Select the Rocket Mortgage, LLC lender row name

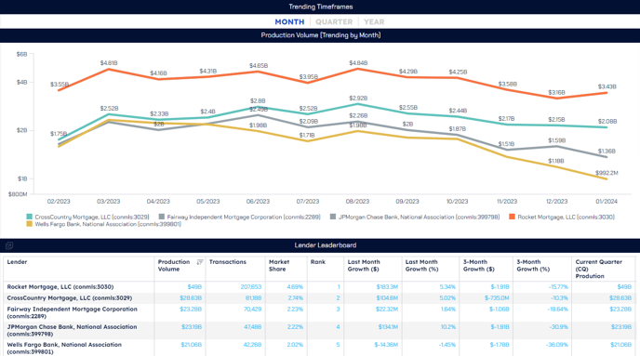click(x=60, y=287)
